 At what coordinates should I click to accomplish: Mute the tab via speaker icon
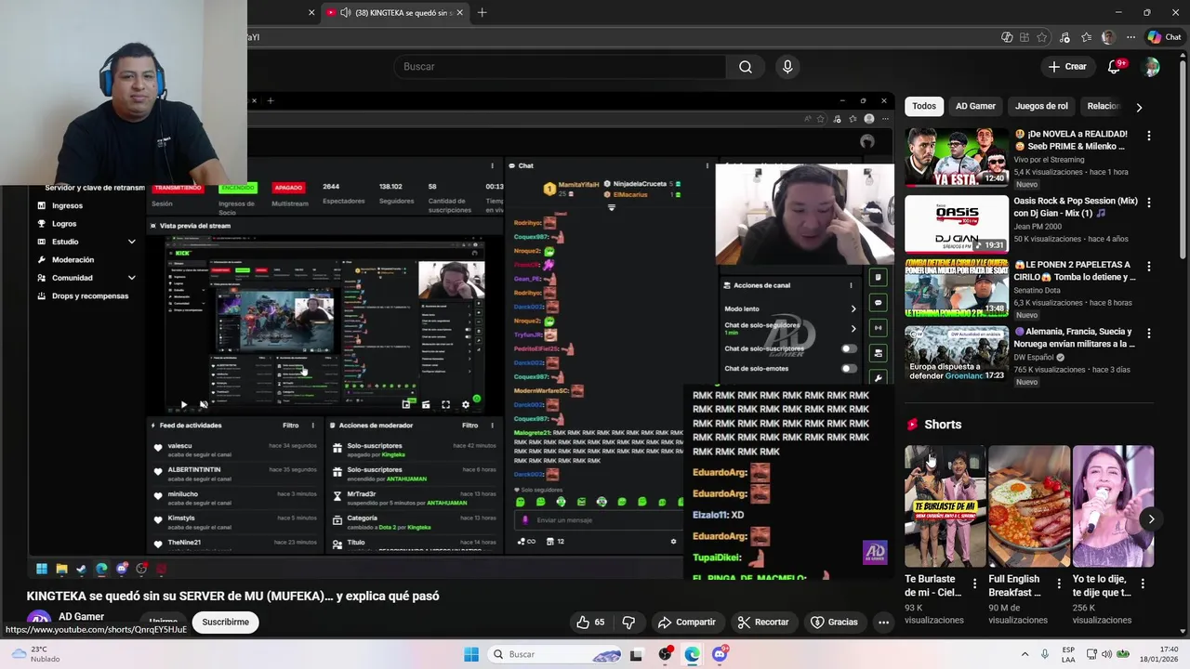pyautogui.click(x=346, y=12)
